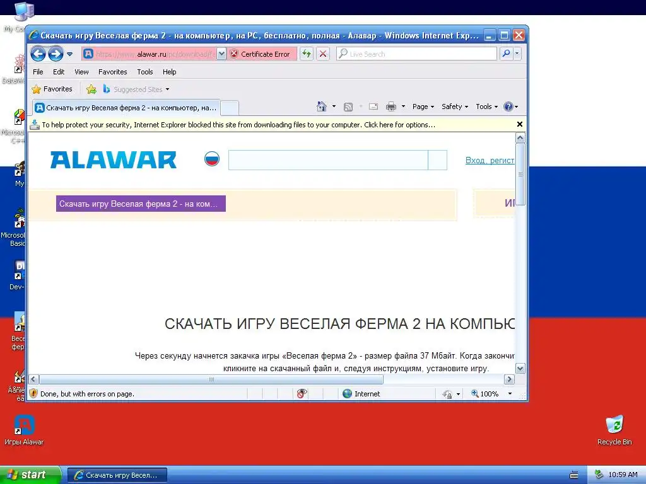Screen dimensions: 646x484
Task: Open the Windows start menu
Action: coord(30,475)
